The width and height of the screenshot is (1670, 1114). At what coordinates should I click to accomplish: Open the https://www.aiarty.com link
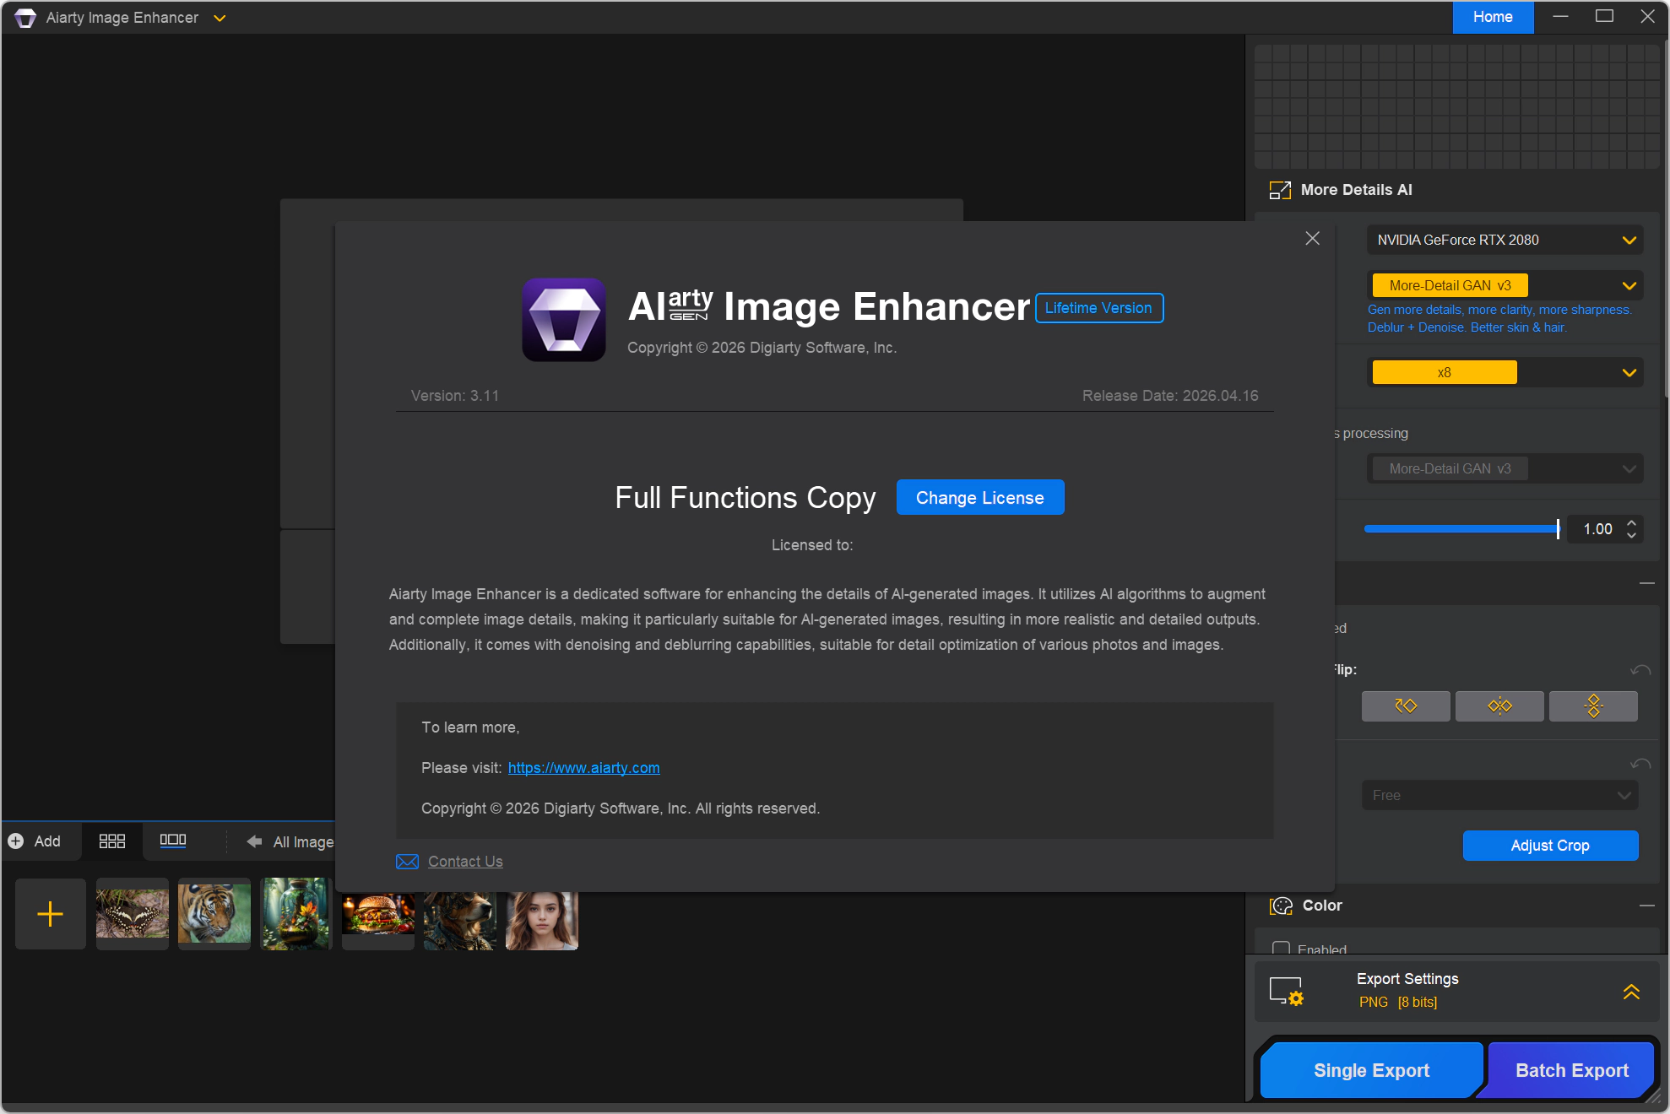pyautogui.click(x=583, y=768)
